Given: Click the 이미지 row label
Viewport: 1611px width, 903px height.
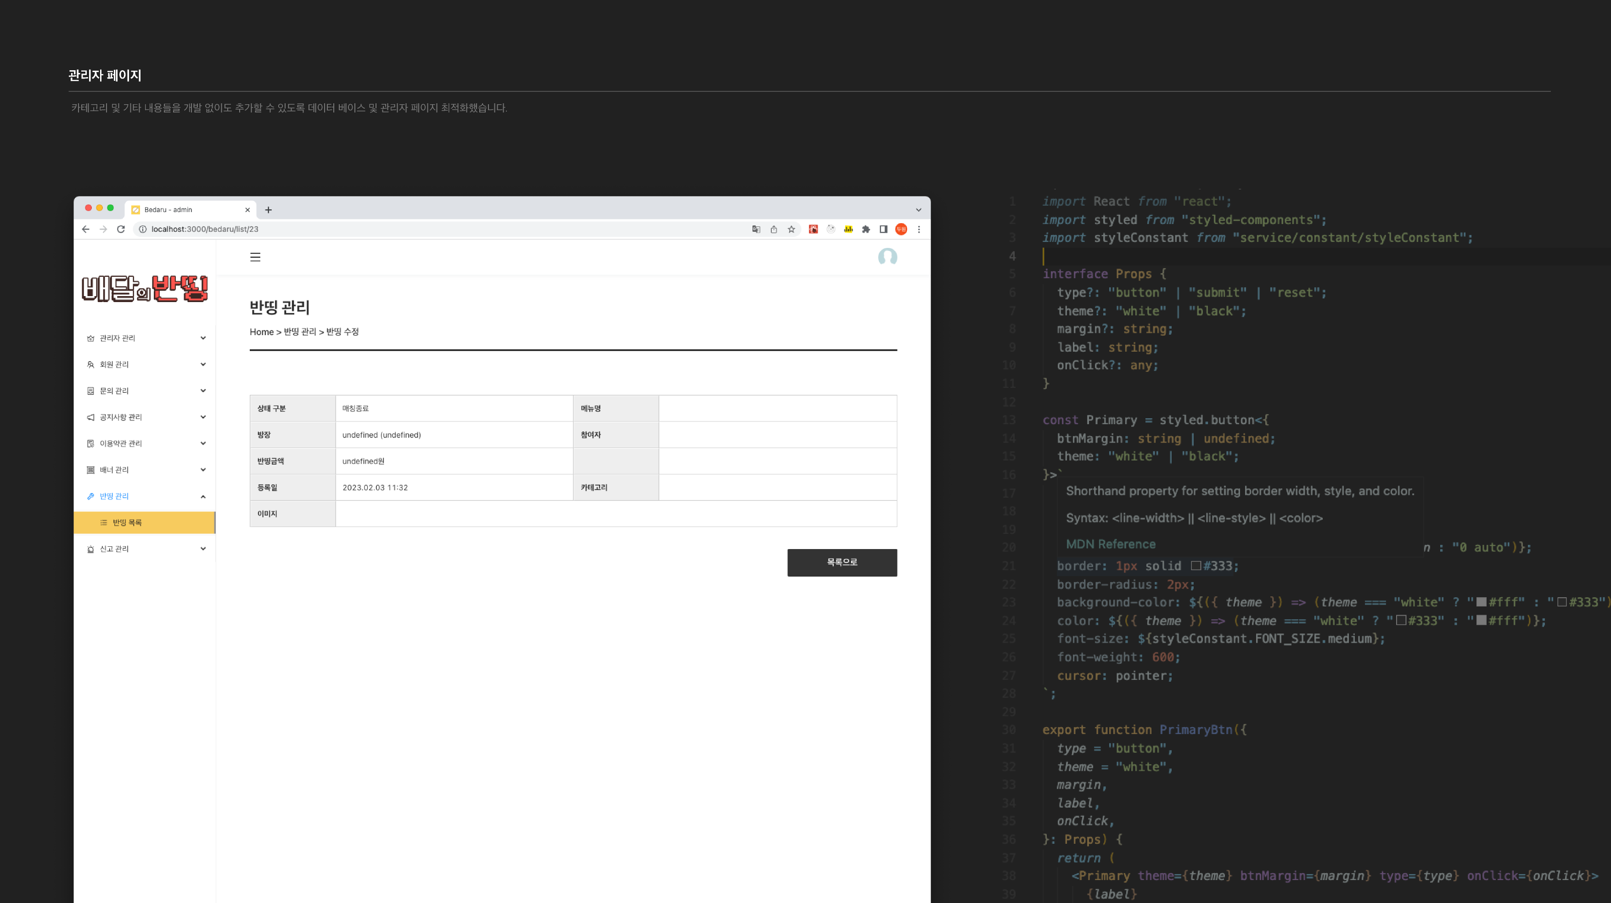Looking at the screenshot, I should [x=267, y=513].
